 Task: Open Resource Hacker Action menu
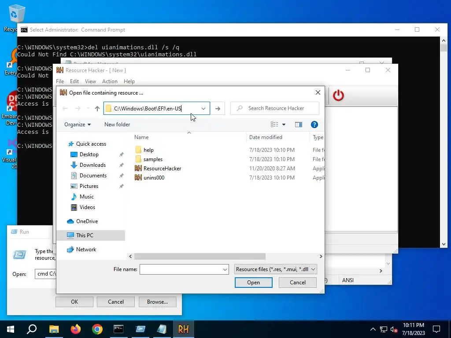tap(110, 81)
